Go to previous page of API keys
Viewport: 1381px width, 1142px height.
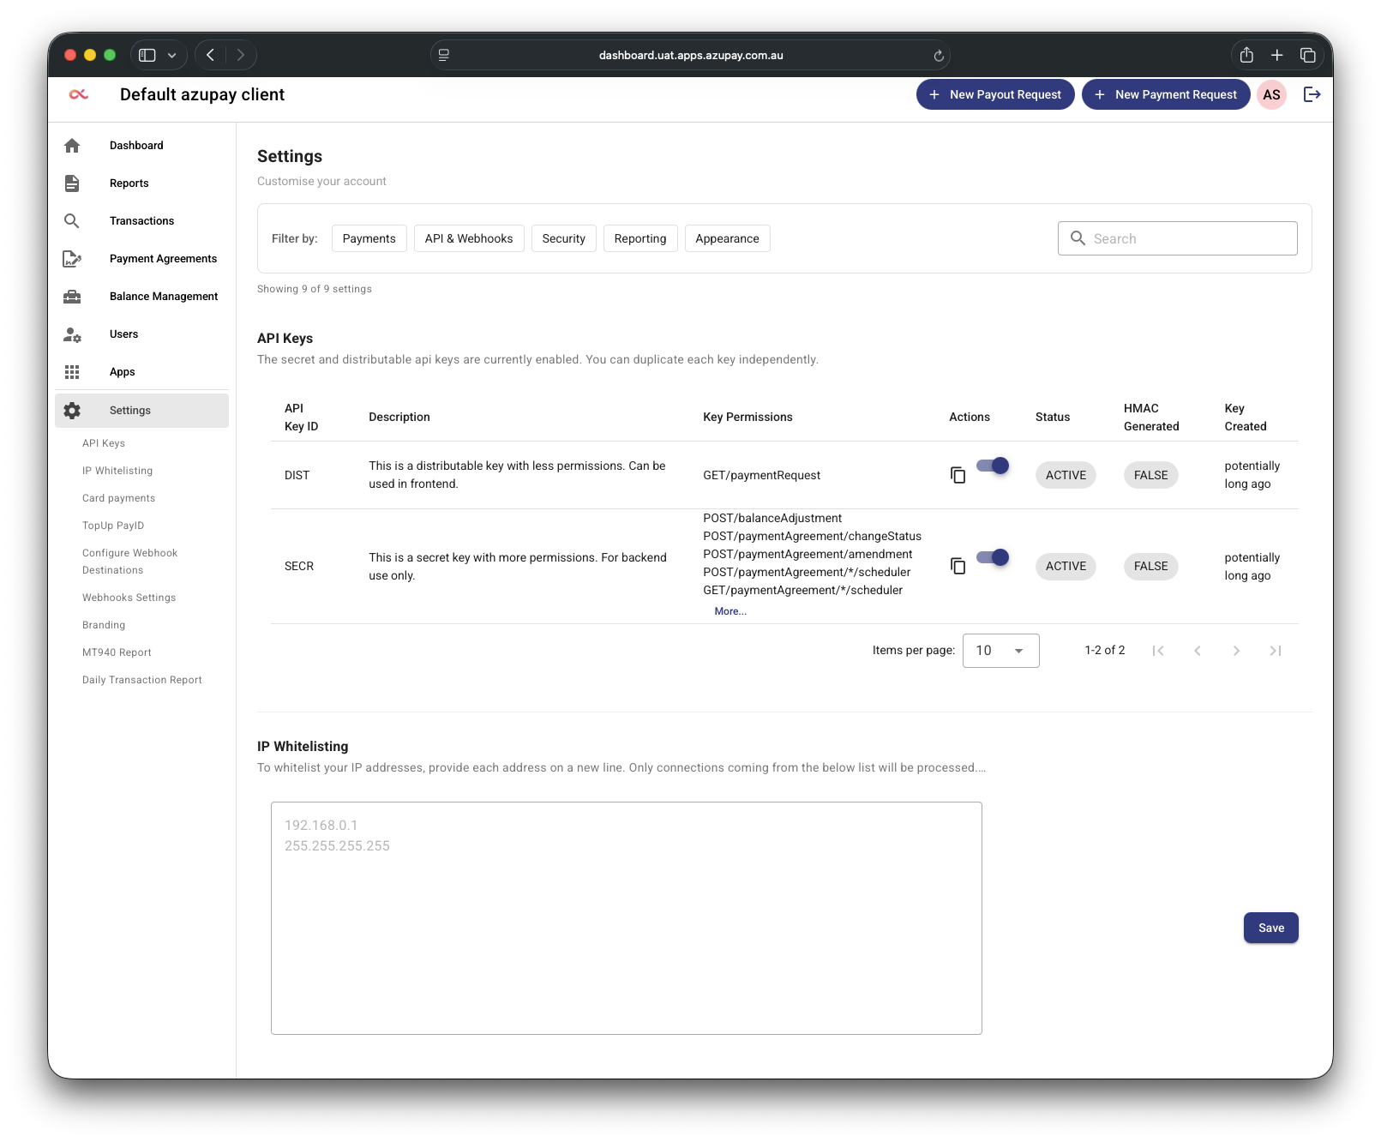[1198, 651]
